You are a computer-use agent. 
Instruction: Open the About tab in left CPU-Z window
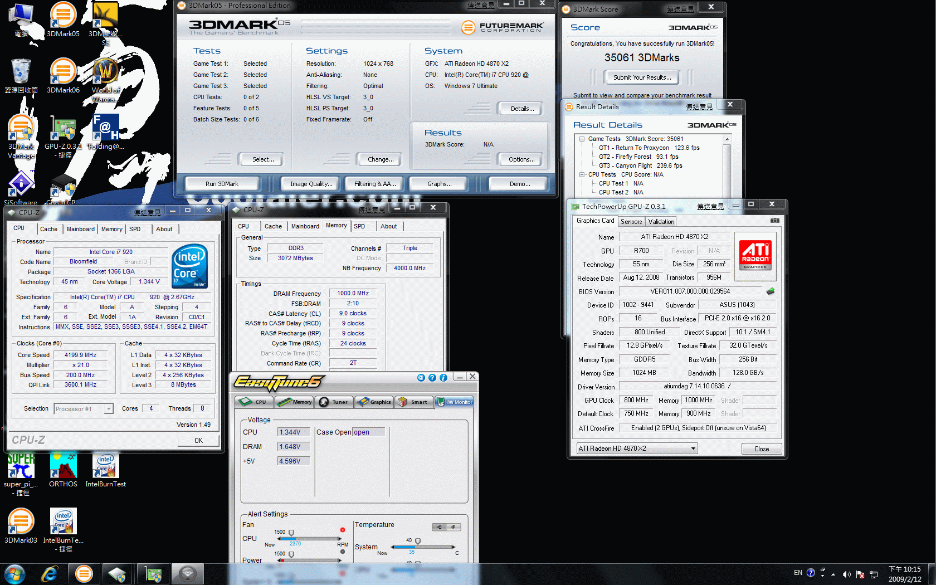coord(164,229)
